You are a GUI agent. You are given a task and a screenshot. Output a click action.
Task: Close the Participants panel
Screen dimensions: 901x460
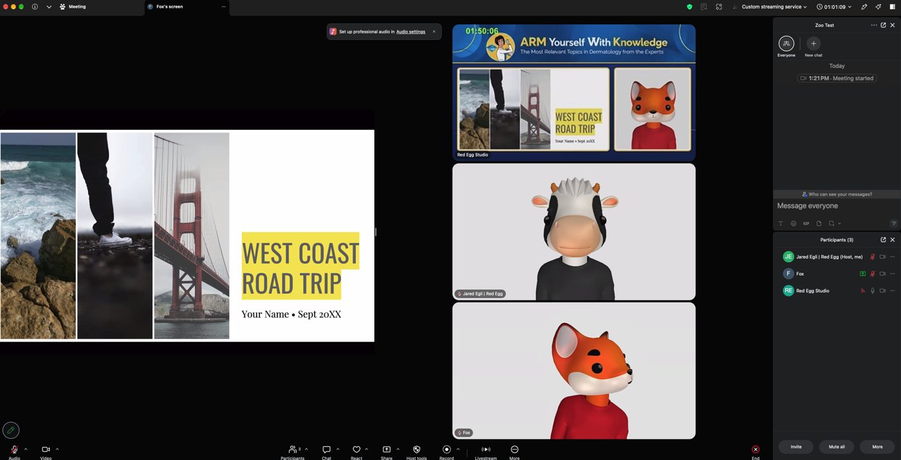click(x=893, y=239)
